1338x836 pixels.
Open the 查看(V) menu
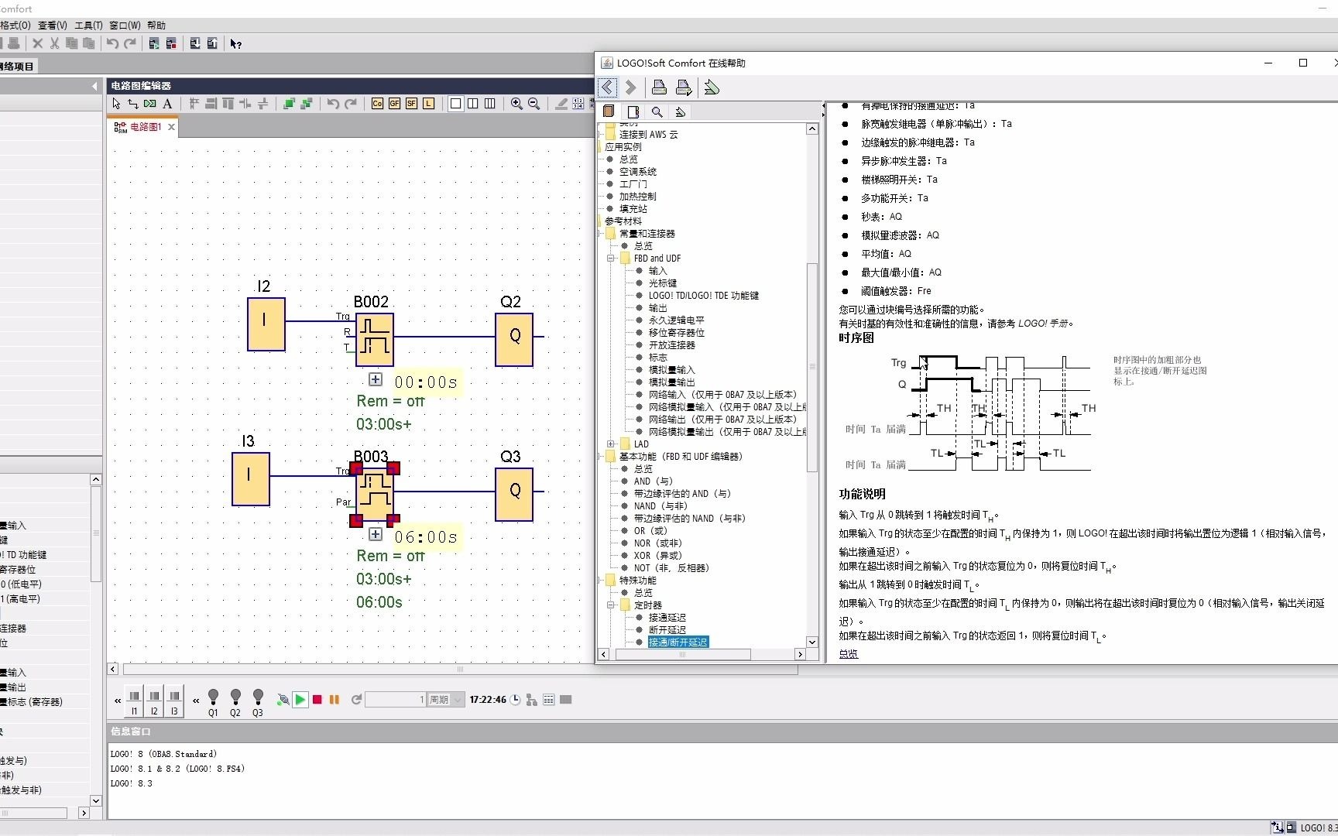pos(53,26)
